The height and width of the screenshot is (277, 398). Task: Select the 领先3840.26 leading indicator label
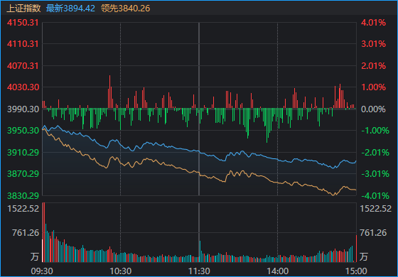pyautogui.click(x=125, y=9)
